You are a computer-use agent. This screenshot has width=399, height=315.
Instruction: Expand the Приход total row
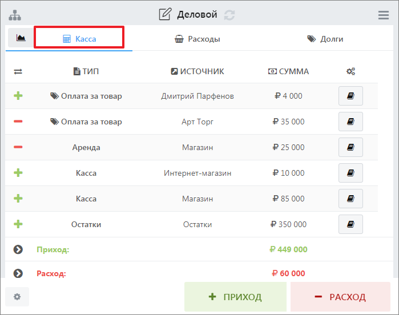pos(18,249)
